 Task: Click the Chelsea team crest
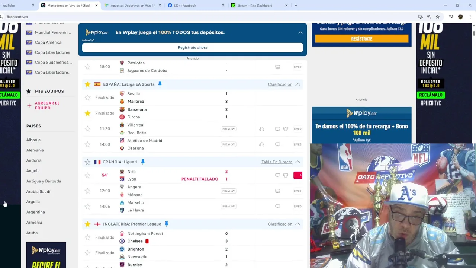122,241
